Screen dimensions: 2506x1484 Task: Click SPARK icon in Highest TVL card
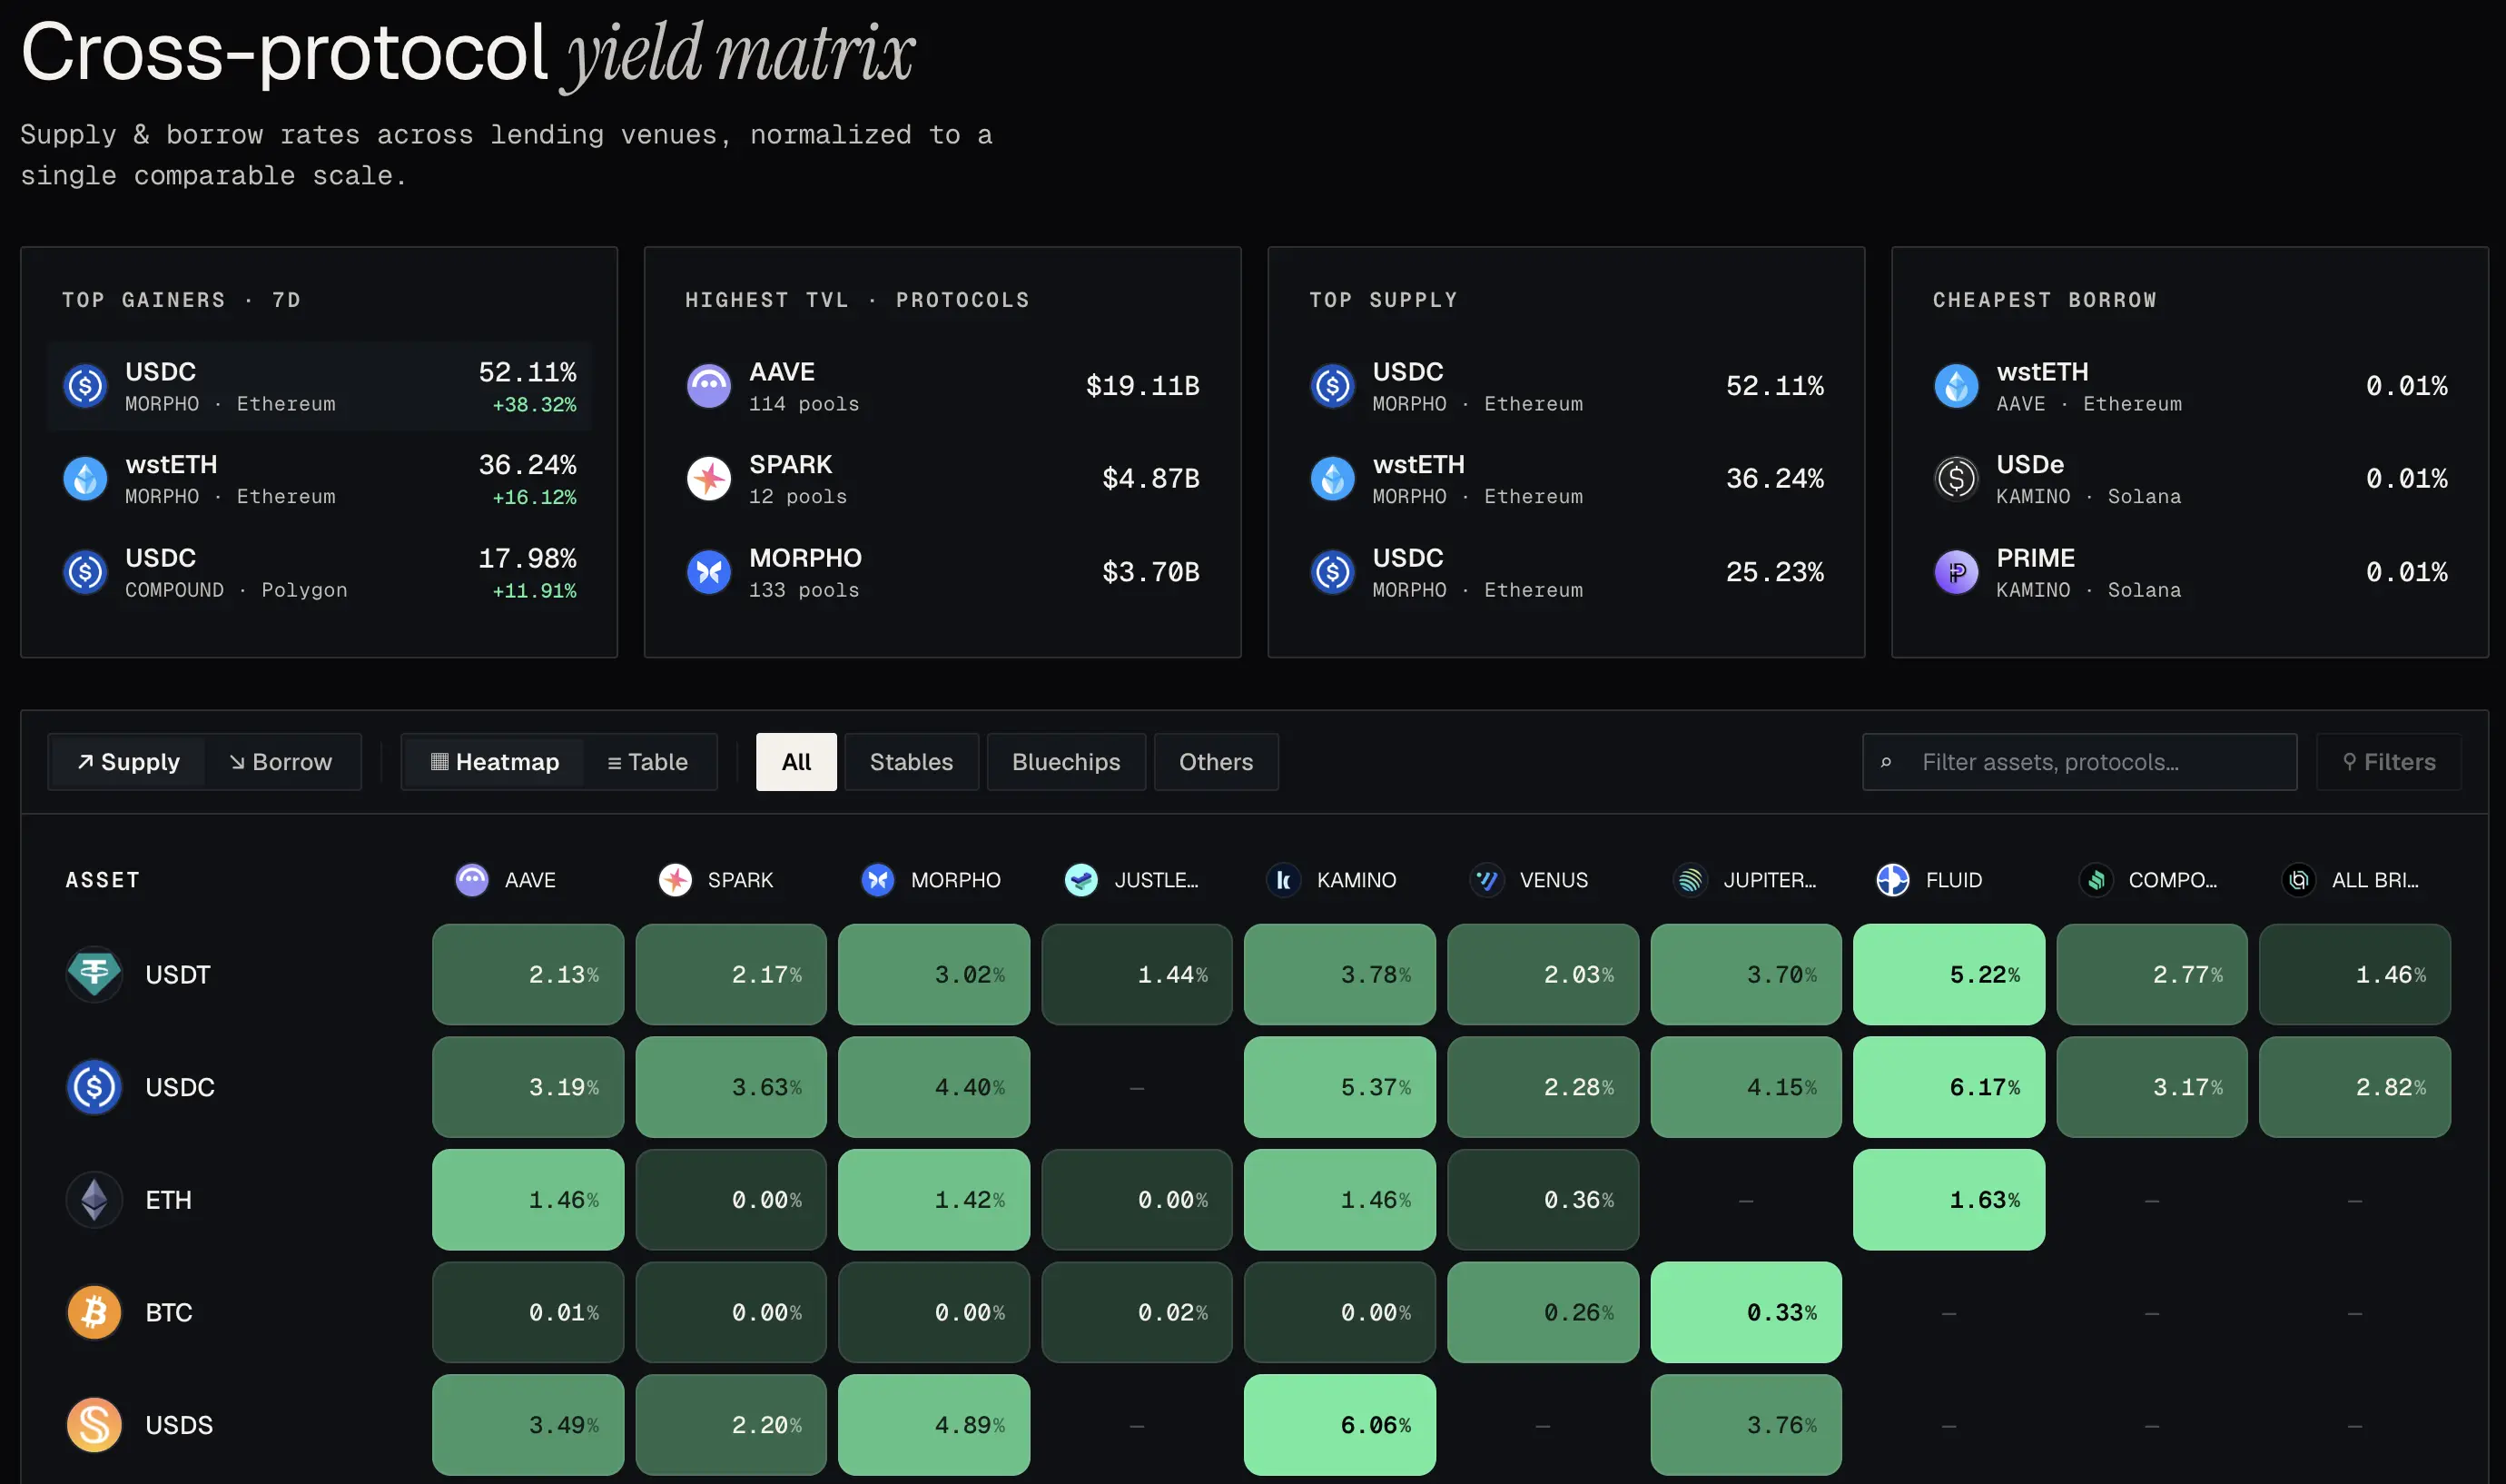pyautogui.click(x=709, y=479)
